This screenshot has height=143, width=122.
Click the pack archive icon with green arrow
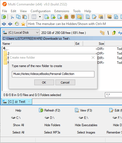[x=66, y=17]
